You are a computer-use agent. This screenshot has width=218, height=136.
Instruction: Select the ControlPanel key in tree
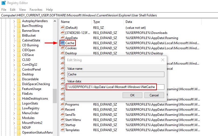[32, 69]
